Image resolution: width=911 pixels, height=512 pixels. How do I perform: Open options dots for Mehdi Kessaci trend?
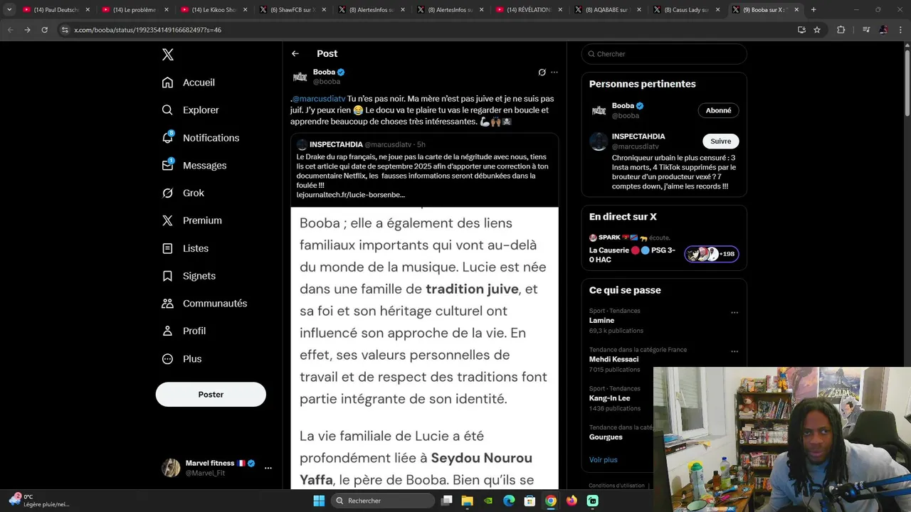(x=734, y=351)
